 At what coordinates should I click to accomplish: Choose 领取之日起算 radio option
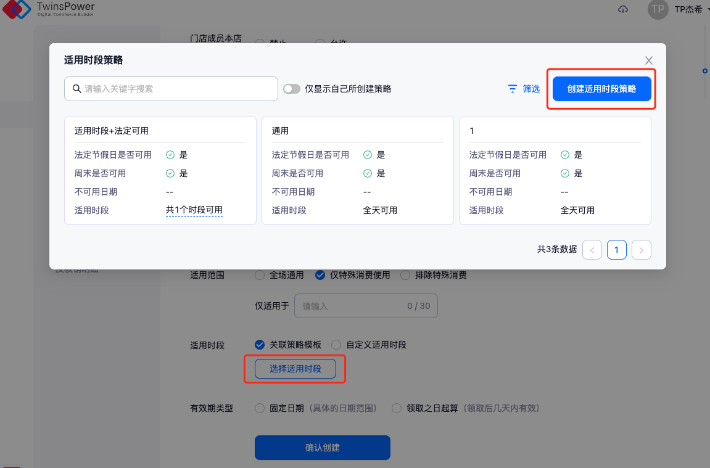(x=395, y=408)
